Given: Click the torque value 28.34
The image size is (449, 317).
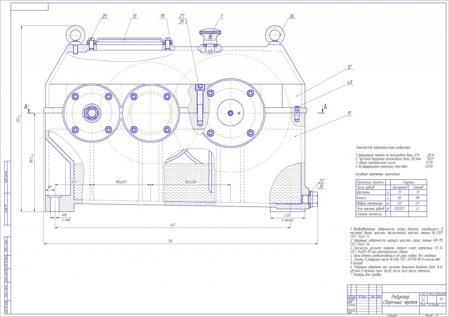Looking at the screenshot, I should tap(431, 155).
